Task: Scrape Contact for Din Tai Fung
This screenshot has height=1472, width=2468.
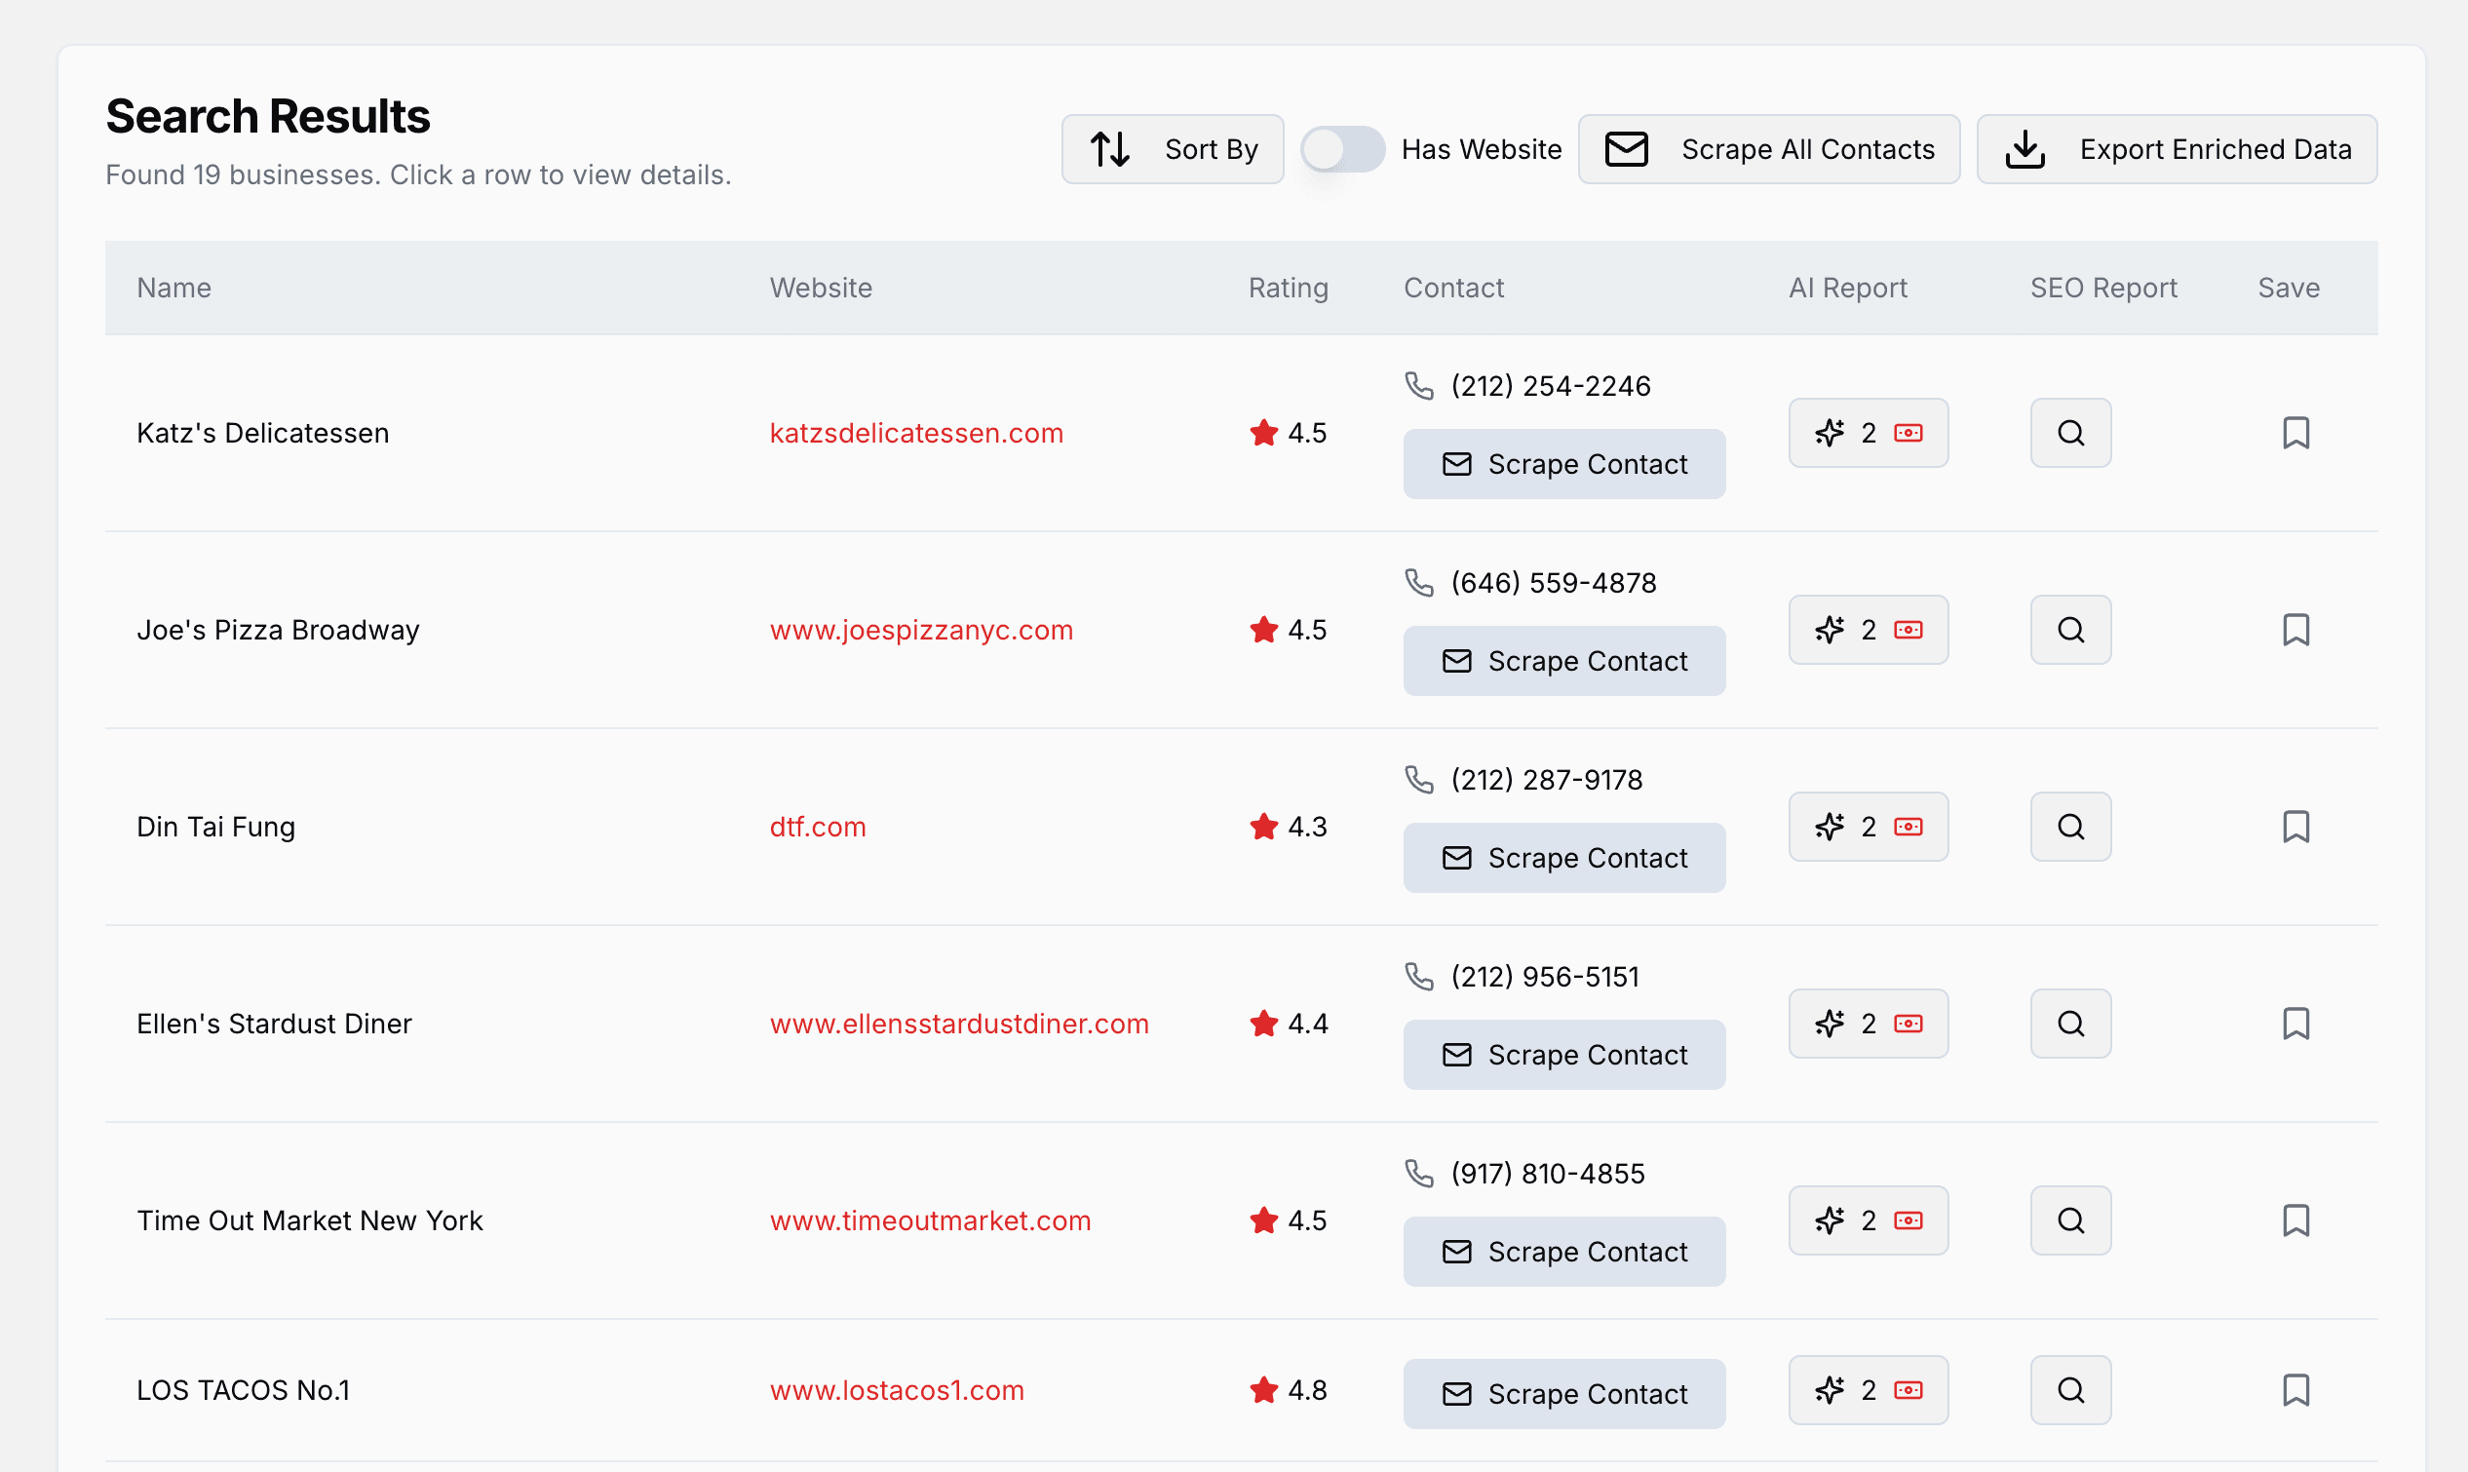Action: (1563, 858)
